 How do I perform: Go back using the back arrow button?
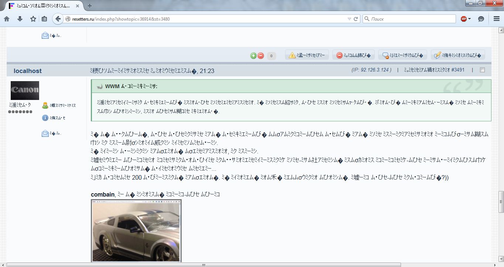pyautogui.click(x=58, y=19)
